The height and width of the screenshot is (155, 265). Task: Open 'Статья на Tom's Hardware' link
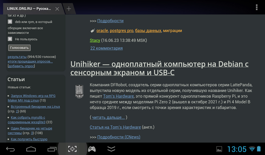[x=115, y=127]
